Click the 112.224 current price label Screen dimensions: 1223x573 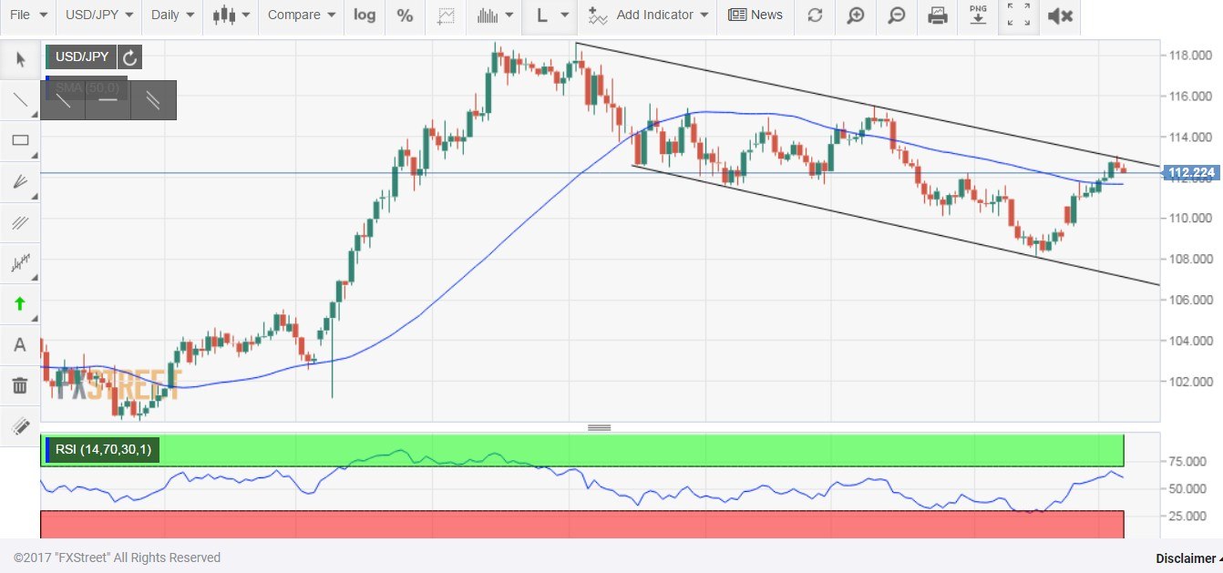click(1192, 173)
